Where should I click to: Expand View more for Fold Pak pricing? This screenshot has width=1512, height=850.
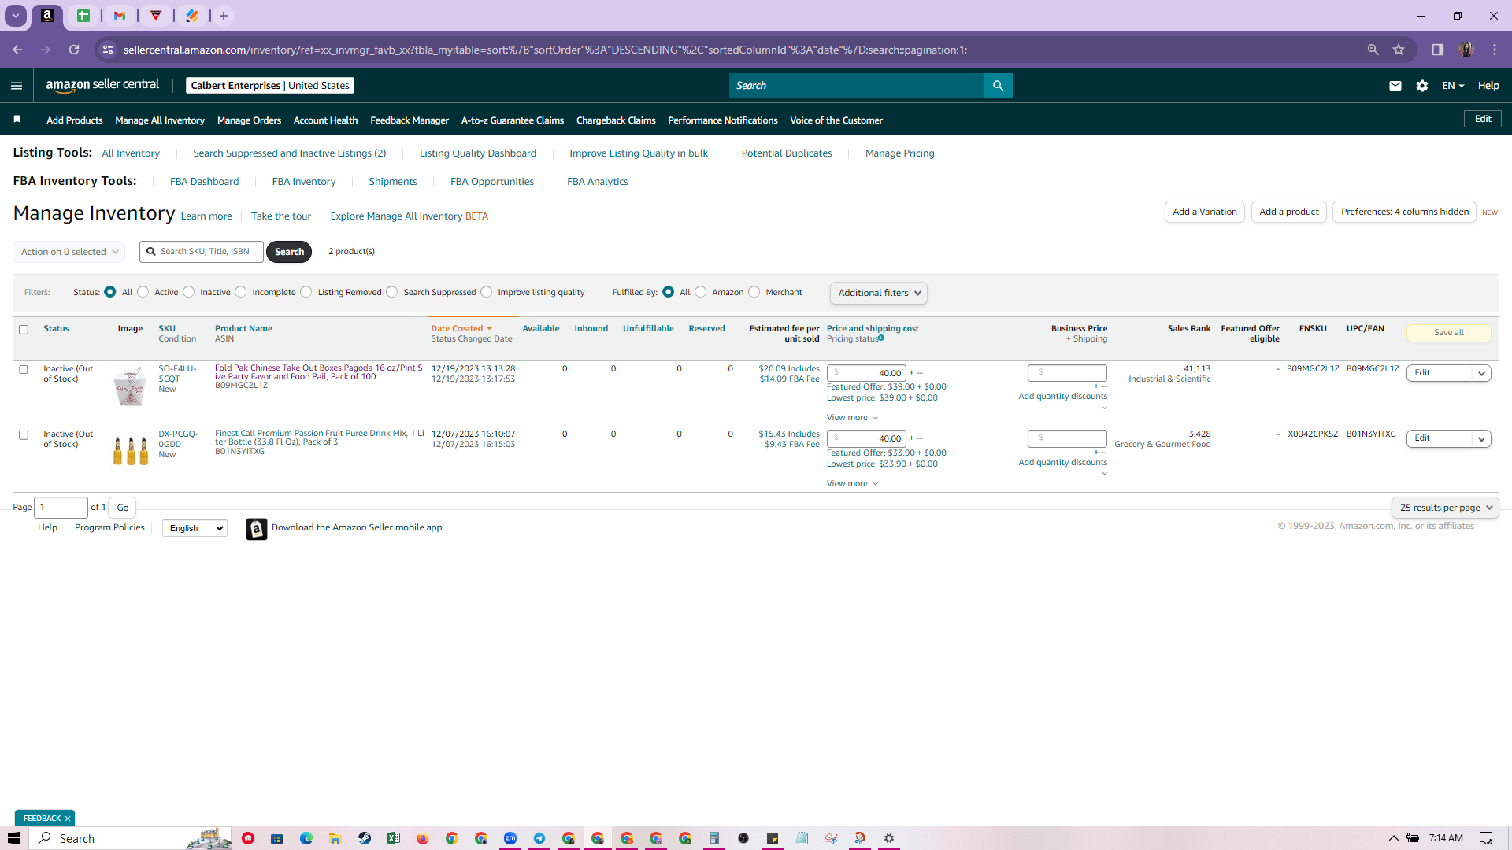point(852,418)
